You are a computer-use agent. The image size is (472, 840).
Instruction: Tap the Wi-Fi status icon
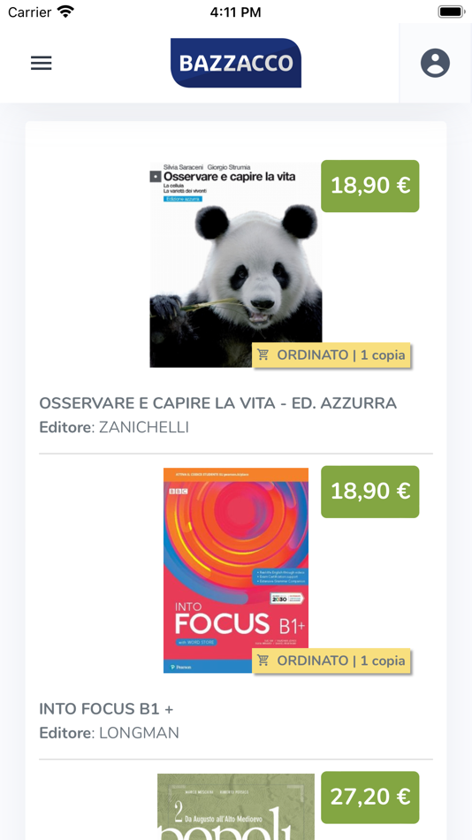coord(65,11)
